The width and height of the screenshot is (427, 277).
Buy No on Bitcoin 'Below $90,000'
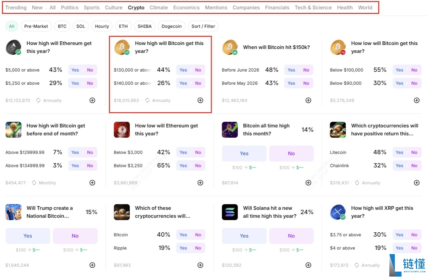414,83
